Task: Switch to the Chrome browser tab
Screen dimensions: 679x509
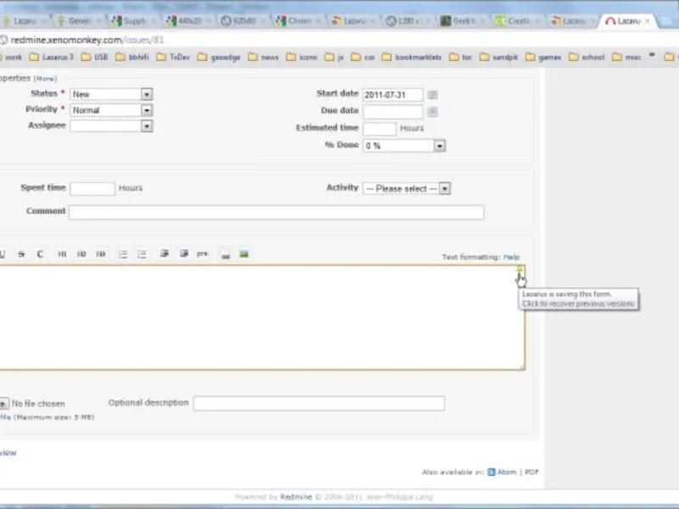Action: [x=299, y=20]
